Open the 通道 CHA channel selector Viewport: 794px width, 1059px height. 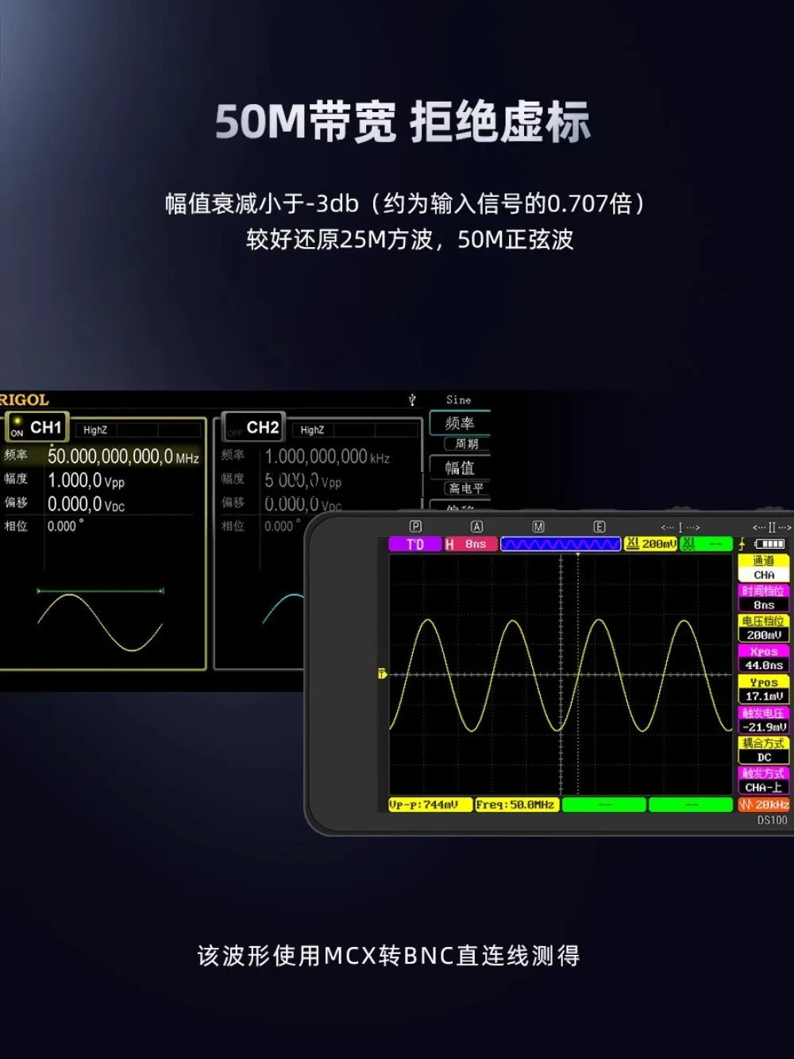coord(763,567)
